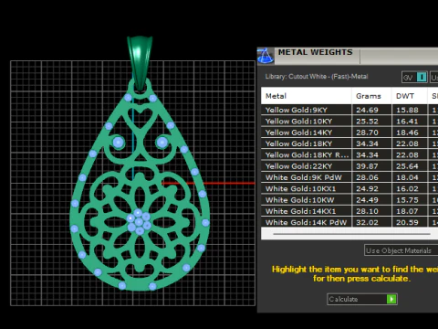Click grams value 39.87

click(x=367, y=166)
